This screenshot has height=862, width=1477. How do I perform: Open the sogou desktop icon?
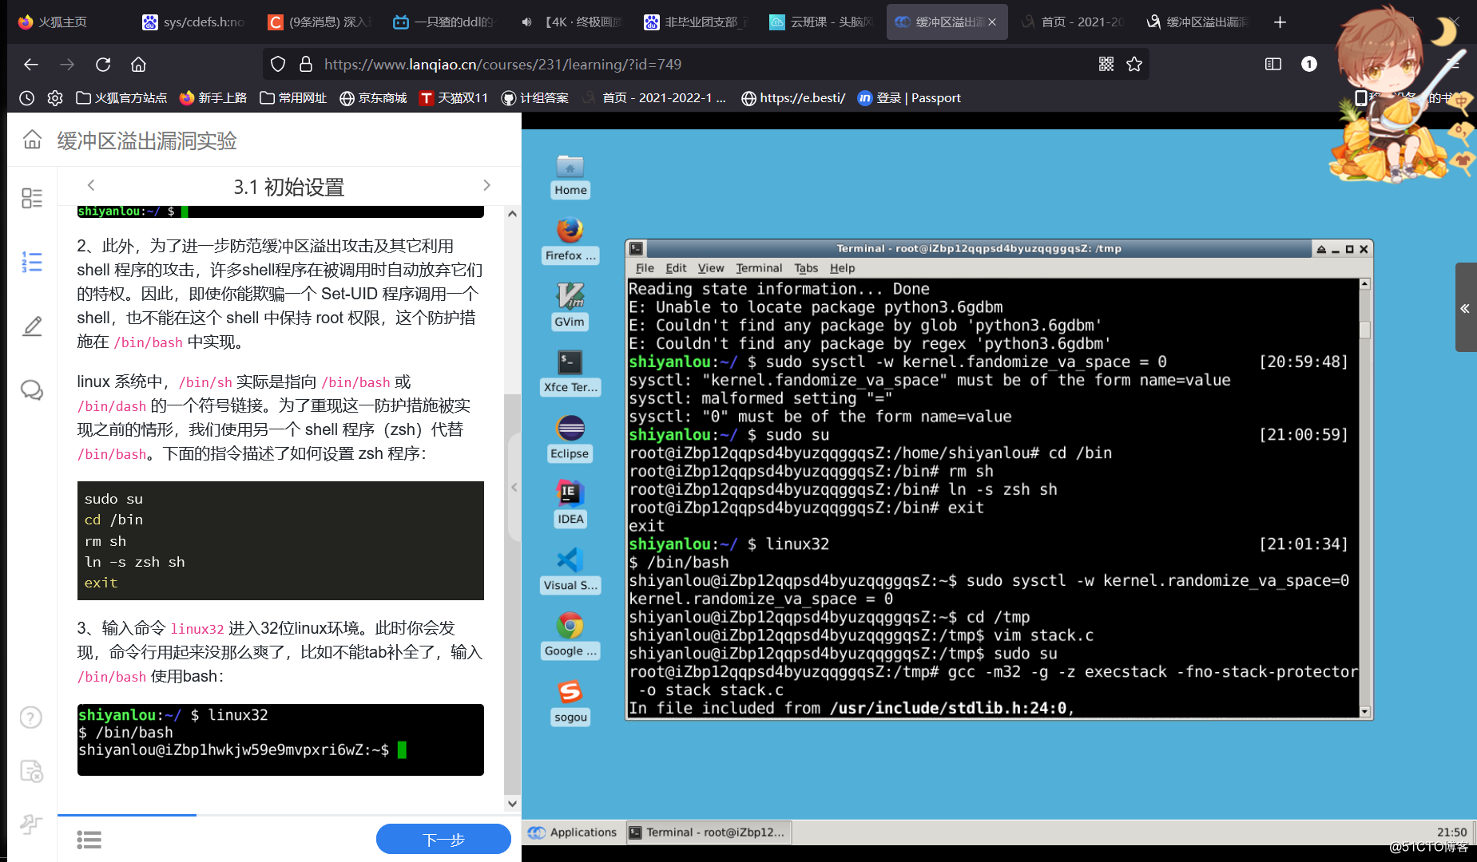point(570,702)
